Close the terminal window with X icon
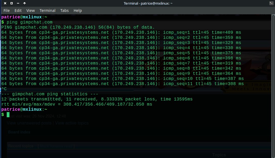The width and height of the screenshot is (275, 158). 5,3
